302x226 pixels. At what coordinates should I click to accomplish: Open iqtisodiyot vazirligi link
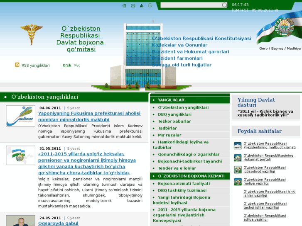[x=265, y=170]
